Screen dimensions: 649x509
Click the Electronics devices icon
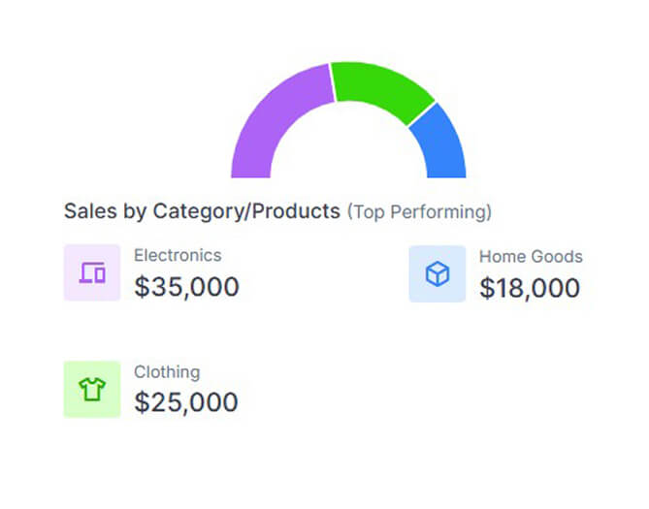pyautogui.click(x=92, y=272)
